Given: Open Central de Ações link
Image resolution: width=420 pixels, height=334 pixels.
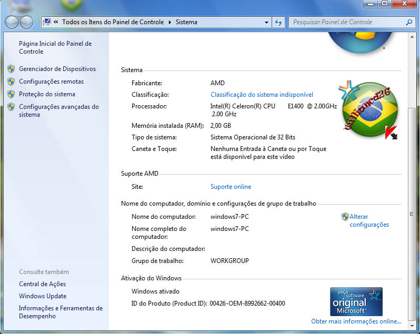Looking at the screenshot, I should tap(42, 284).
